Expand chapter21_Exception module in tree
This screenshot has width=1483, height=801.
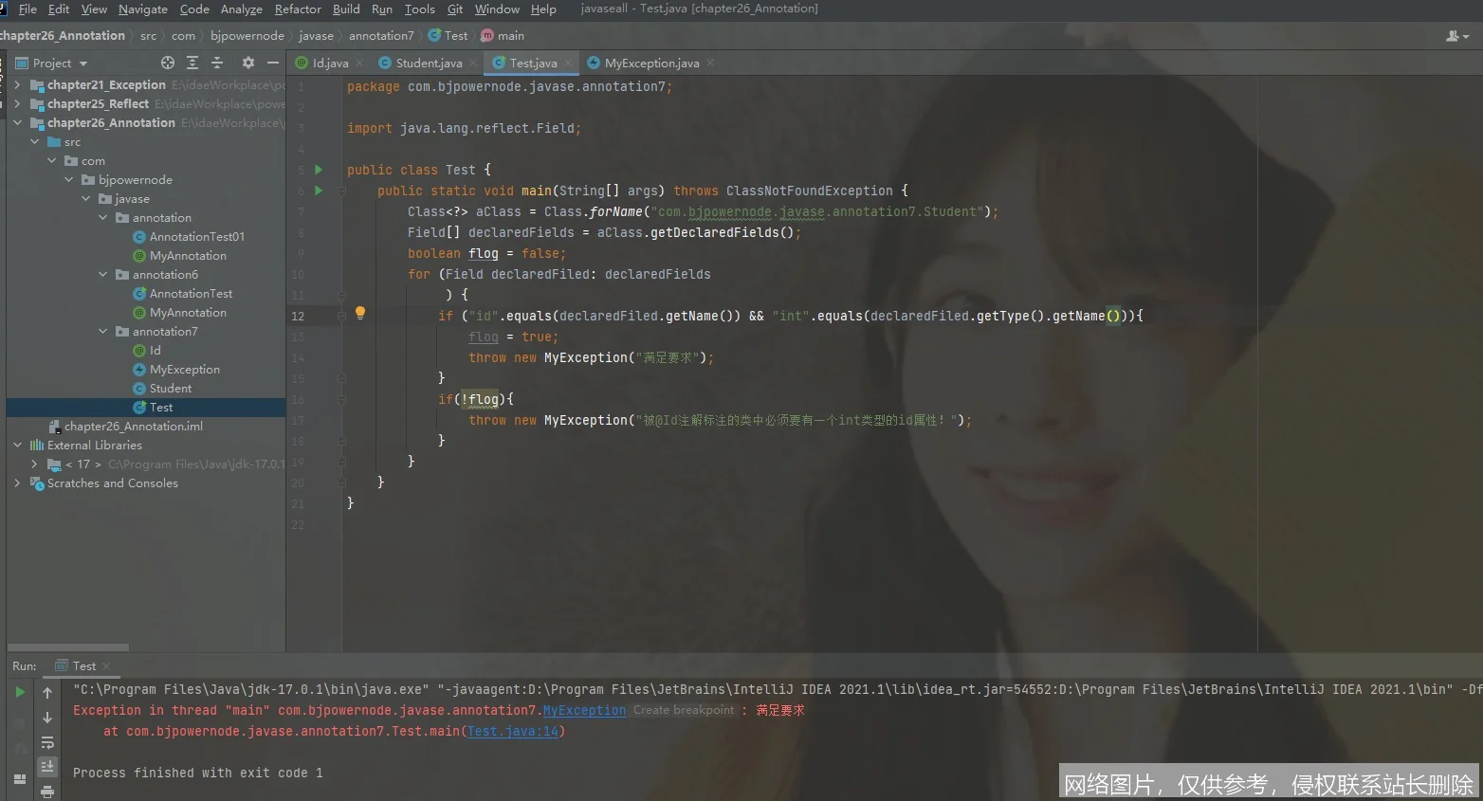[x=17, y=85]
